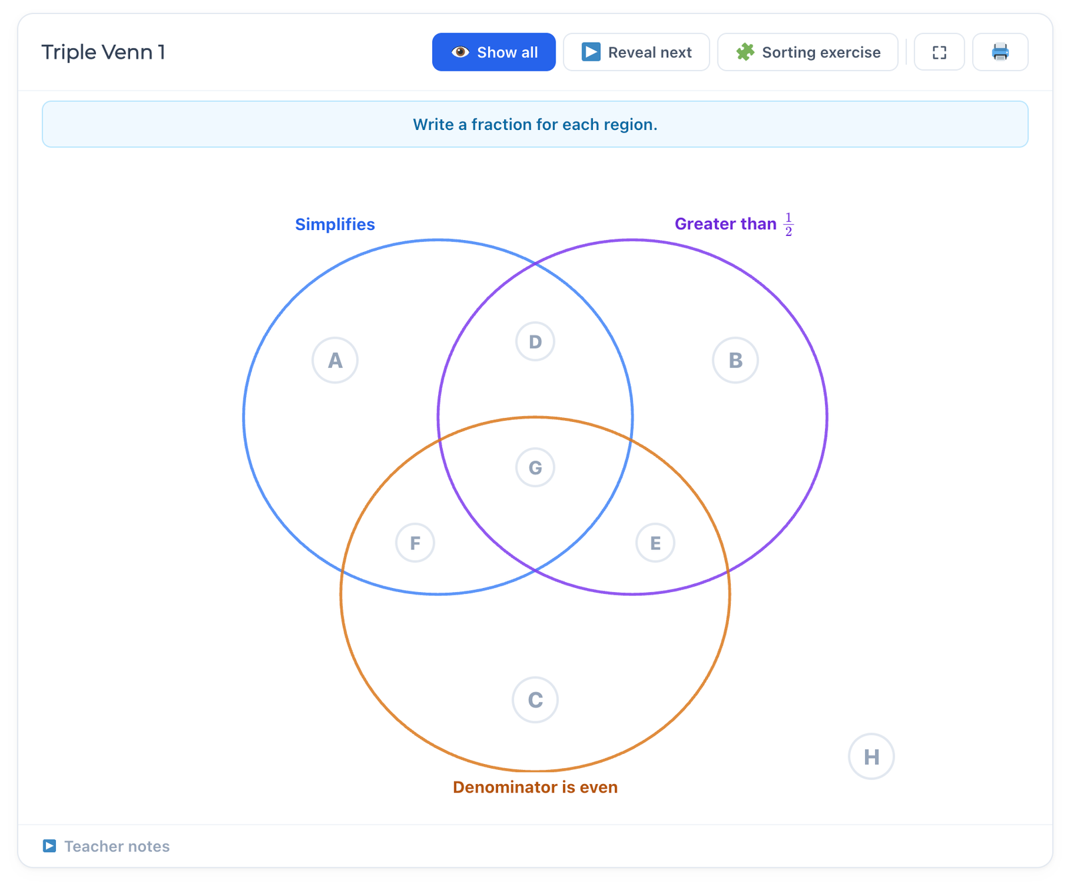Image resolution: width=1067 pixels, height=884 pixels.
Task: Click the Write a fraction instruction banner
Action: [535, 125]
